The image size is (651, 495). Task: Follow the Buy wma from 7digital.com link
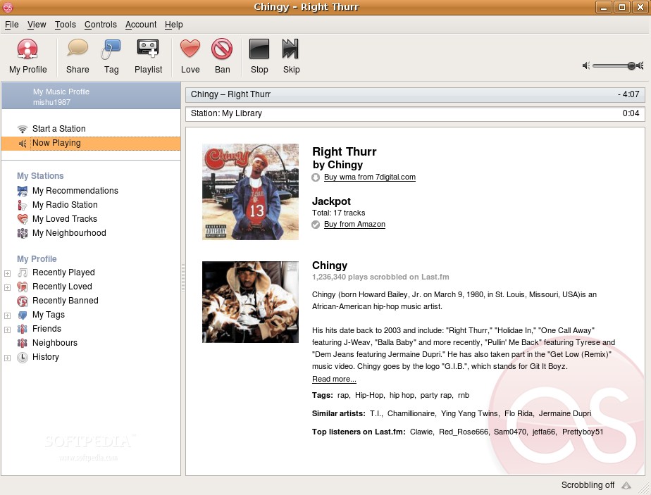click(x=369, y=177)
